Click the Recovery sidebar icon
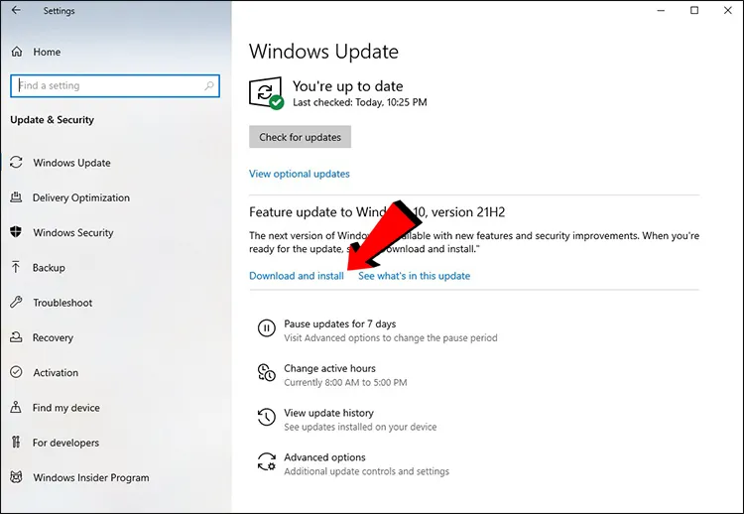744x514 pixels. (16, 337)
